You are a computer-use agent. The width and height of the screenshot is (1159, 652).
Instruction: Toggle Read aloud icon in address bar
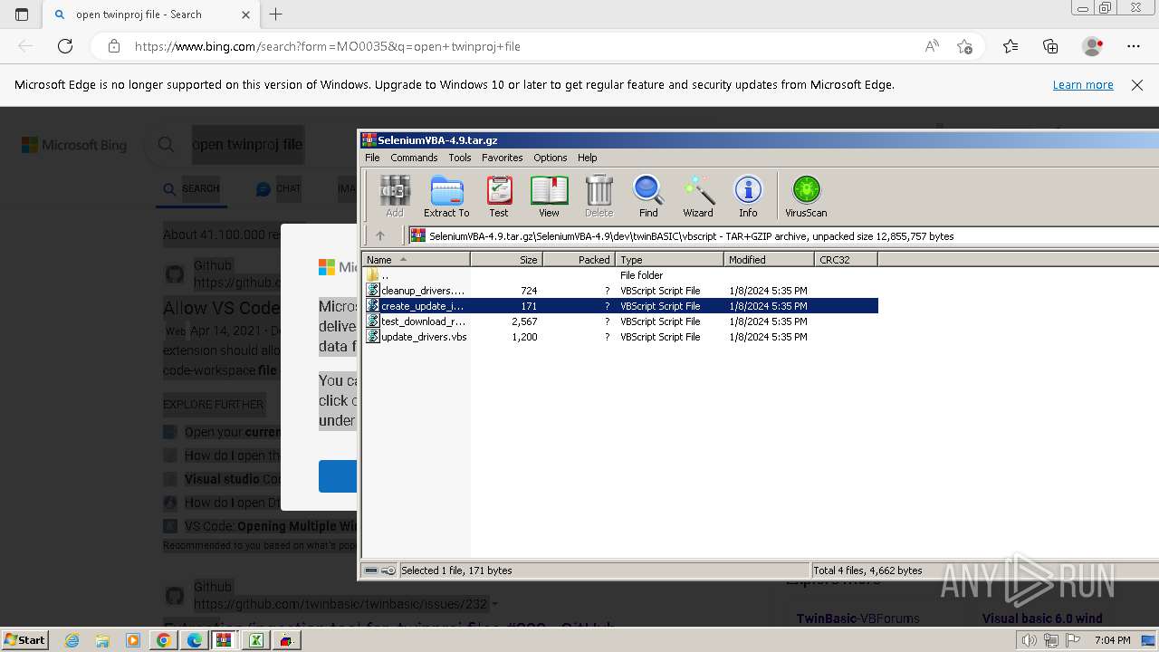click(932, 46)
